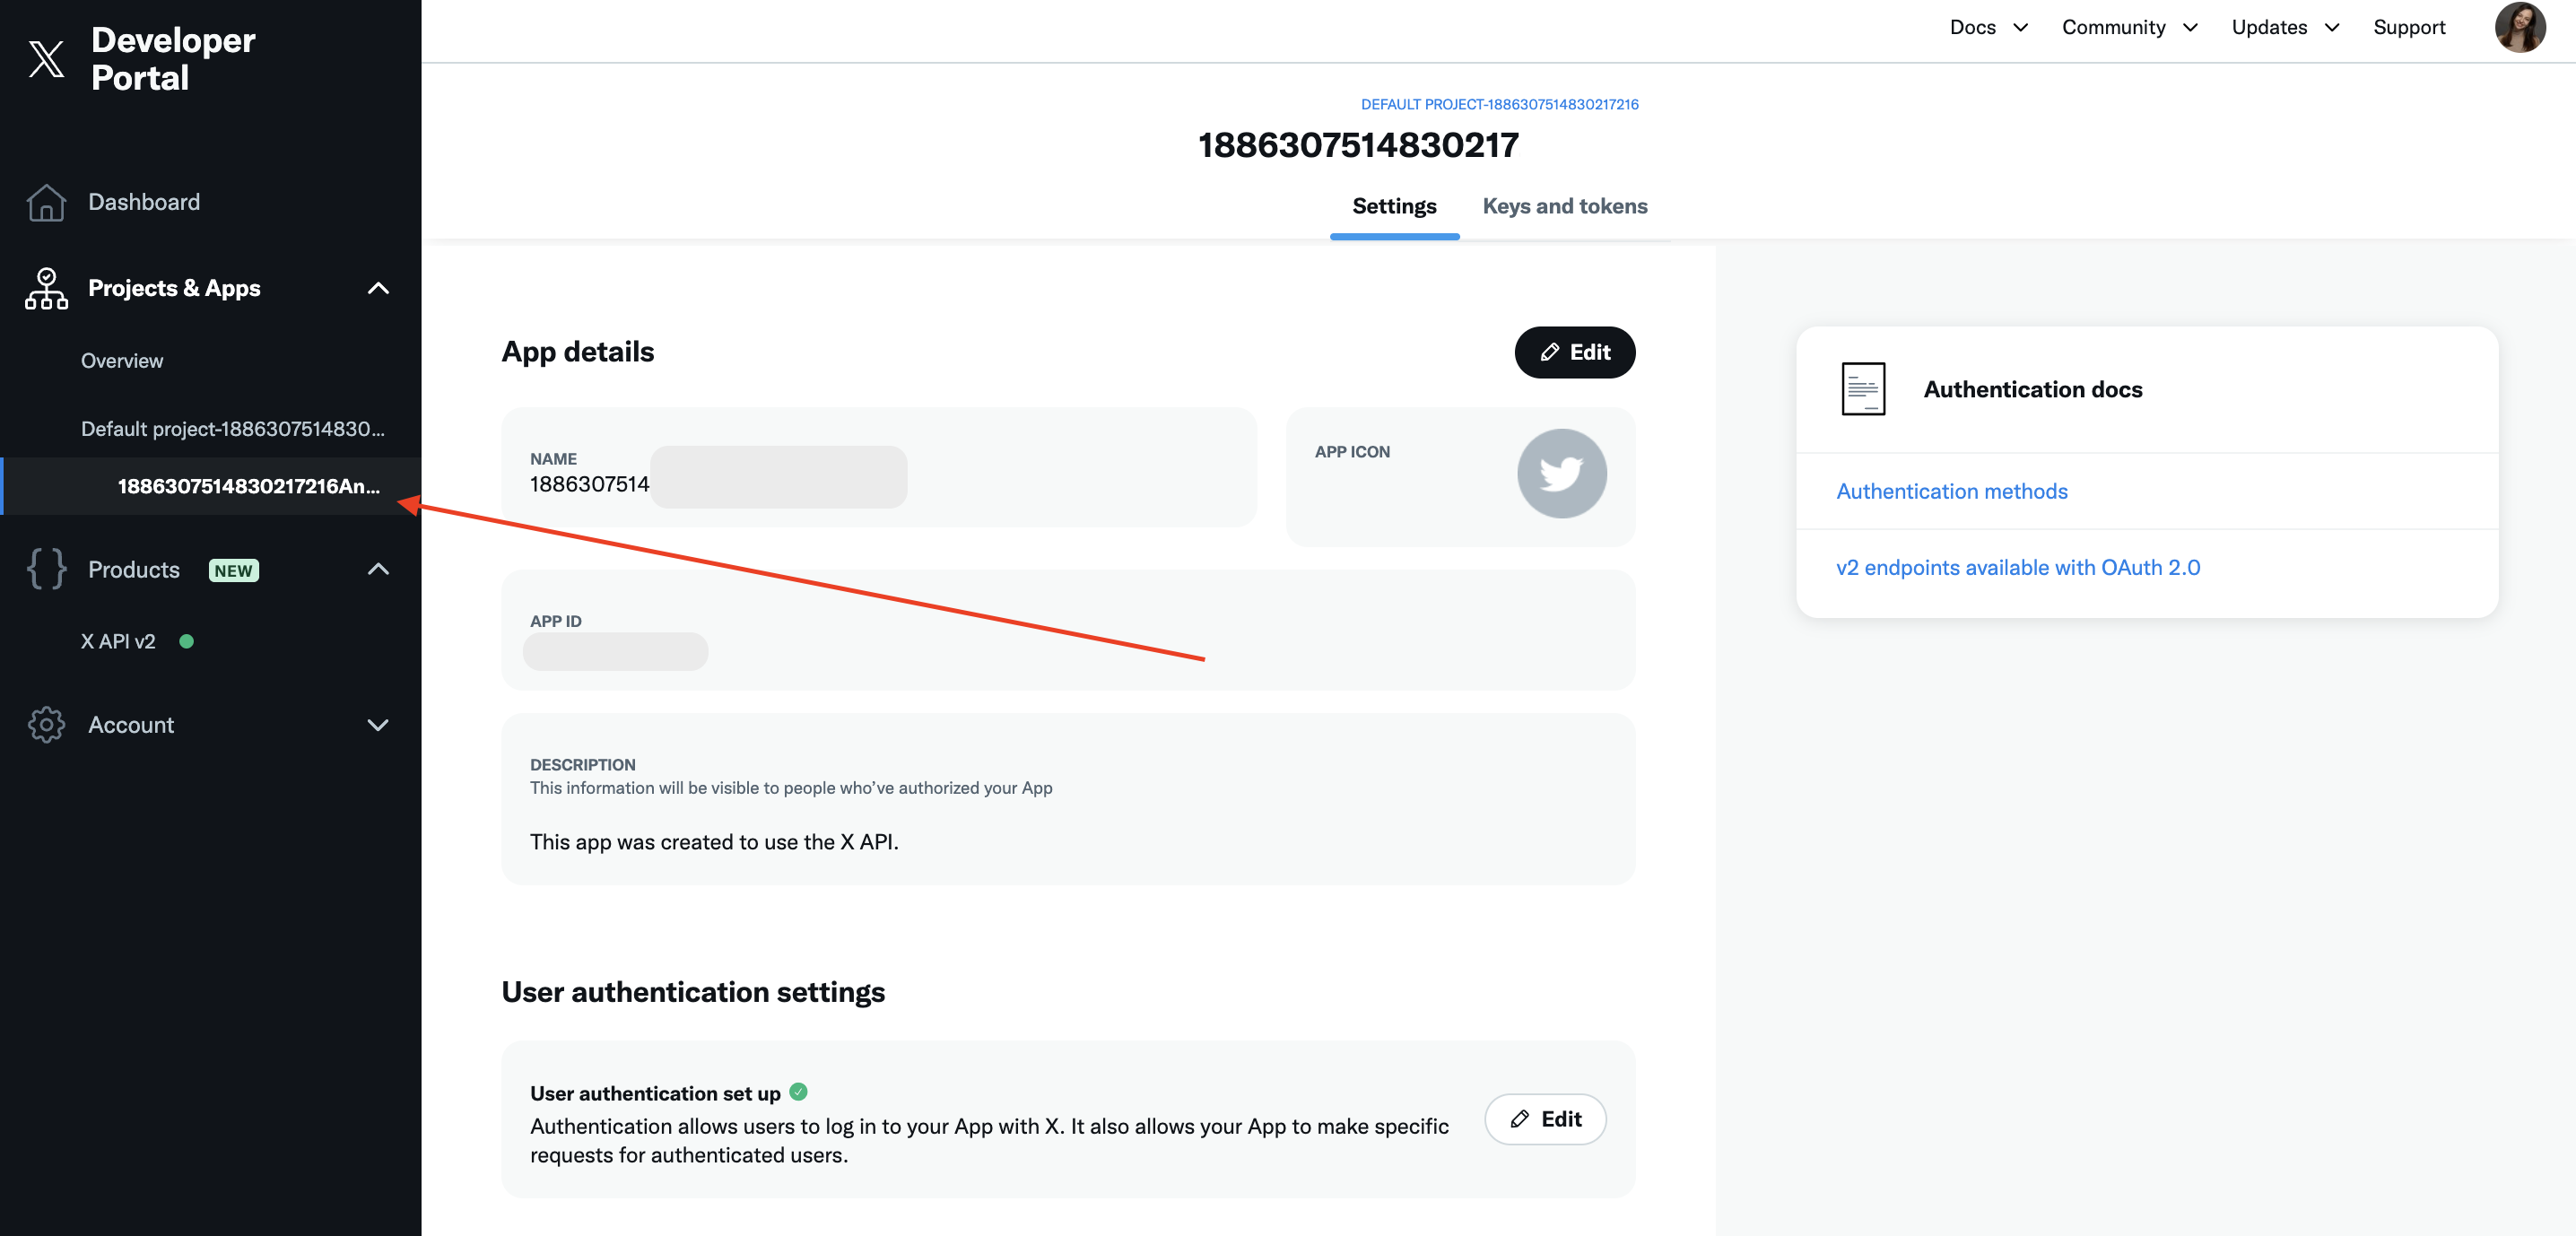Click the Products curly braces icon
Screen dimensions: 2576x1236
(x=46, y=569)
